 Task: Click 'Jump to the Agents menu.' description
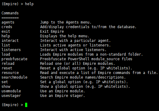point(66,22)
